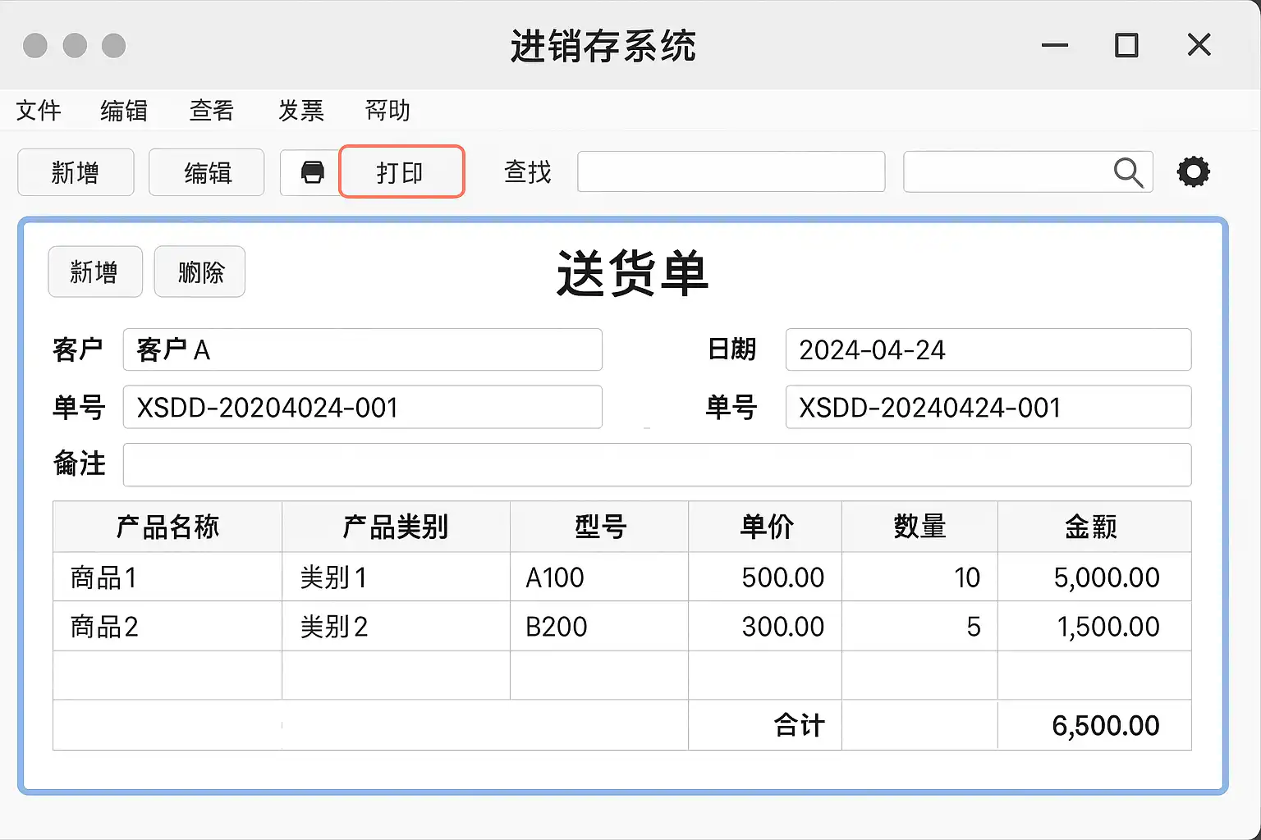
Task: Click the empty 备注 input field
Action: (657, 464)
